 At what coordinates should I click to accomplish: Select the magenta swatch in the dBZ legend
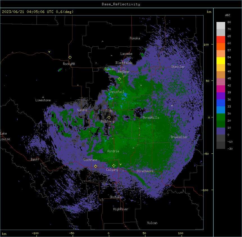[221, 89]
